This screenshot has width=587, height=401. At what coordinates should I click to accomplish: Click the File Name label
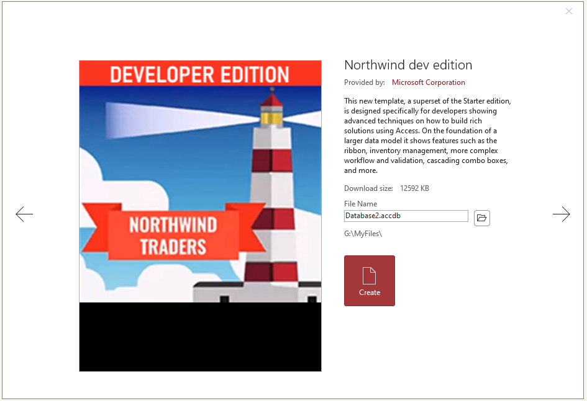click(360, 204)
